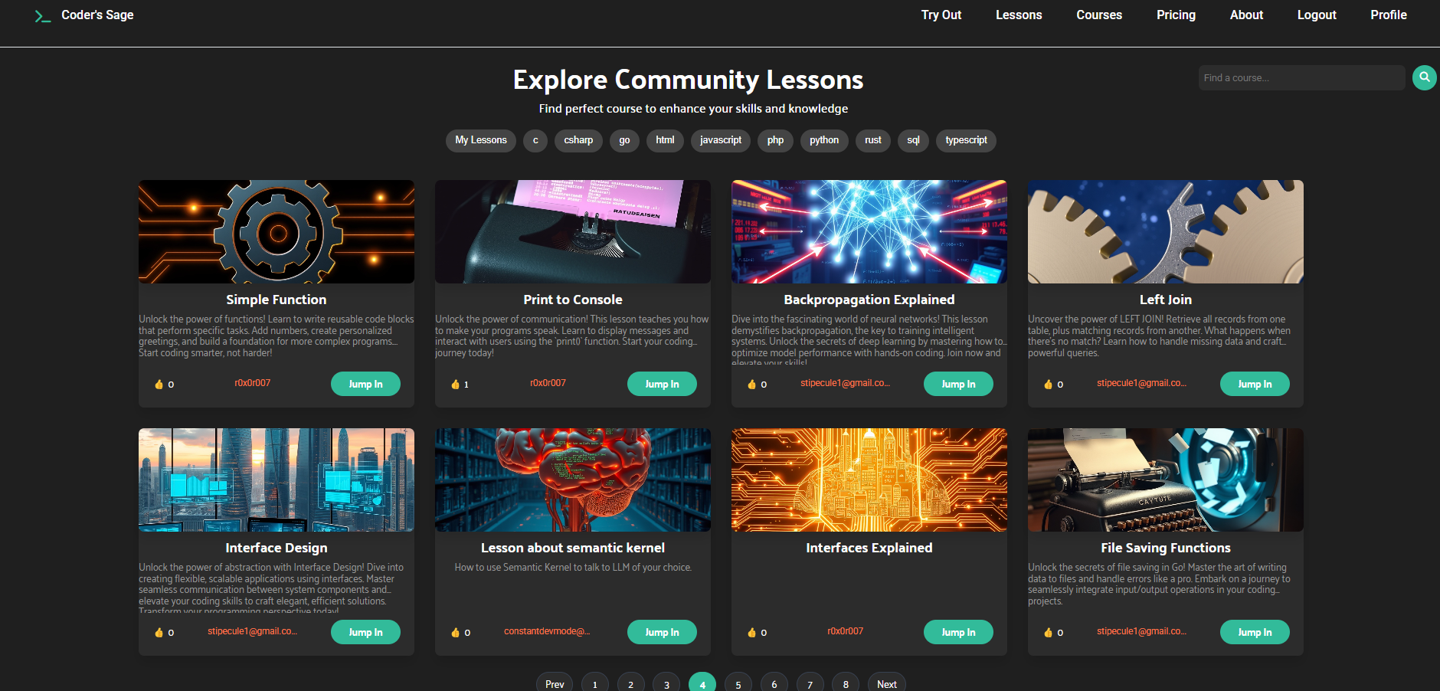Click the green search magnifier button

tap(1424, 77)
